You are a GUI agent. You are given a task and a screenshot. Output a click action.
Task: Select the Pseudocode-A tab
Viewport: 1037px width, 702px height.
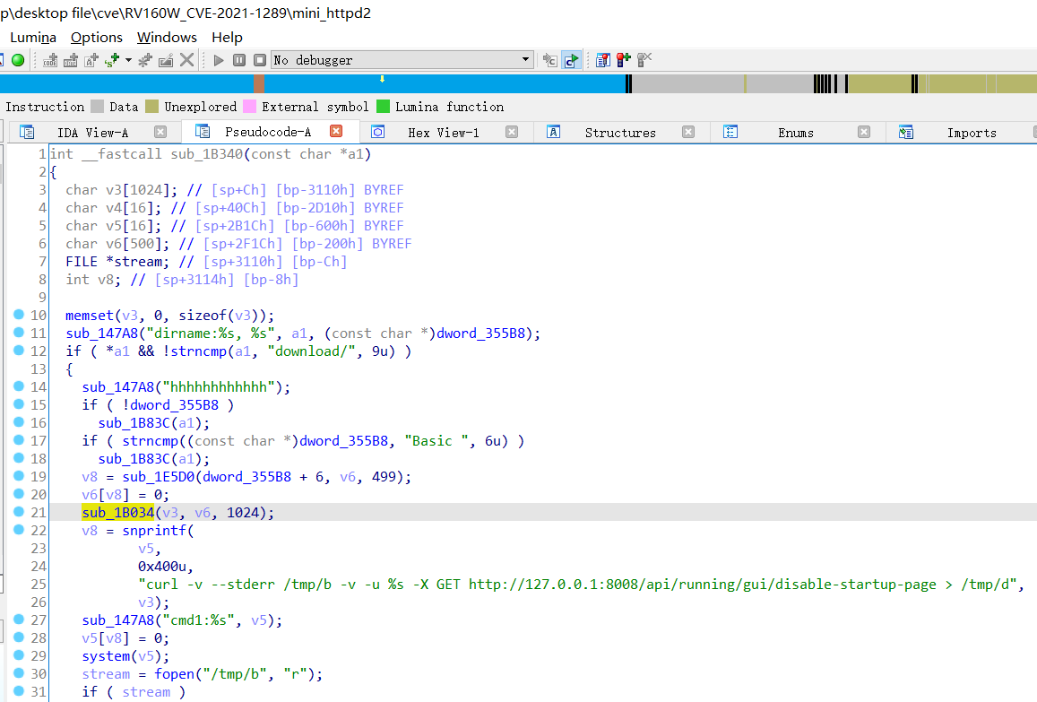click(268, 132)
